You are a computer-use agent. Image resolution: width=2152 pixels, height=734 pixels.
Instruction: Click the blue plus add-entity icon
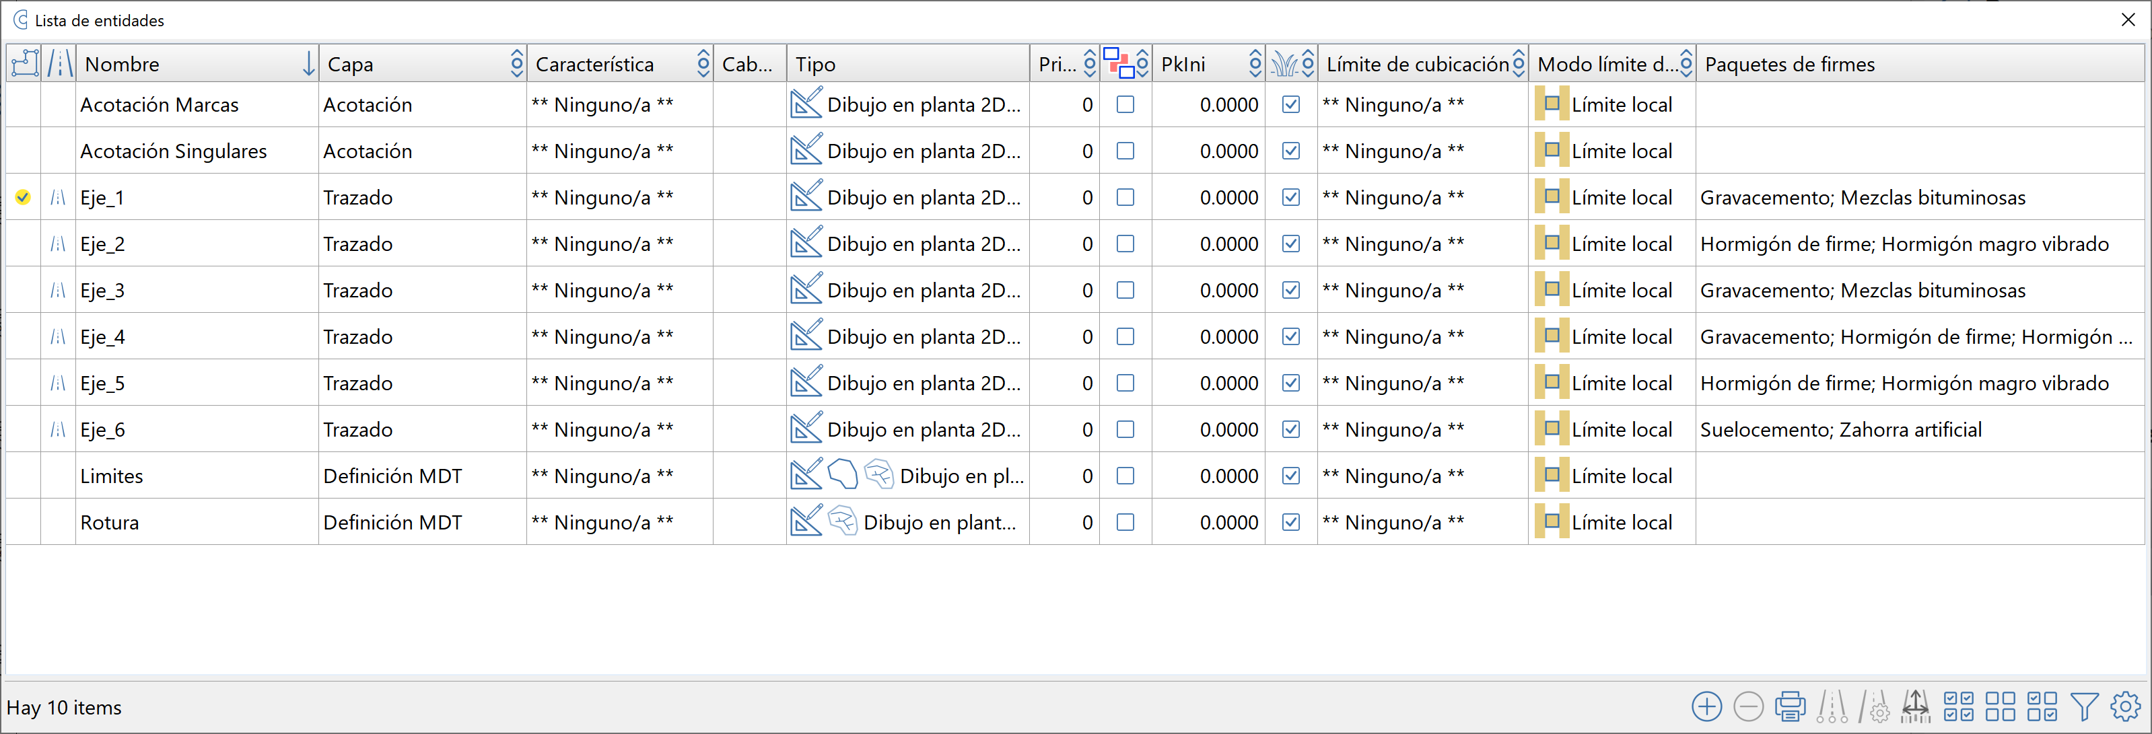pos(1706,706)
